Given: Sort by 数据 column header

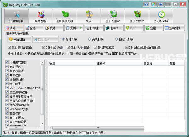Looking at the screenshot, I should point(176,63).
